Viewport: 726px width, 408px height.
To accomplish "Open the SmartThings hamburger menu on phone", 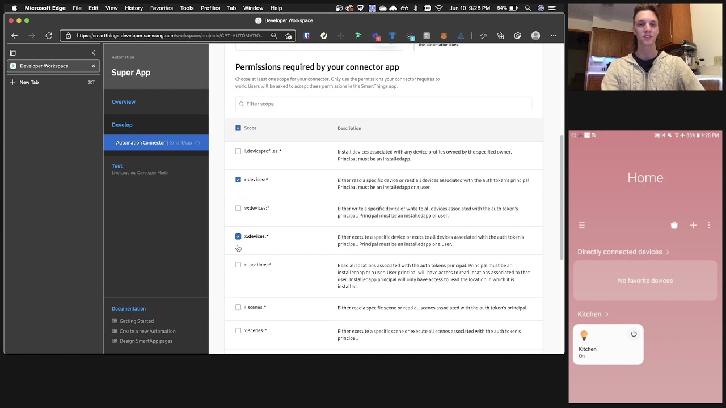I will [581, 225].
